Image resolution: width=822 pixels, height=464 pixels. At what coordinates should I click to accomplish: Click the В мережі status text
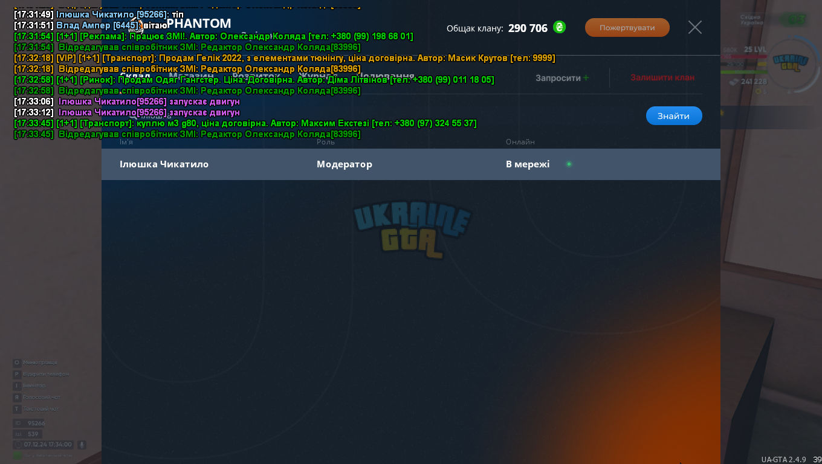[x=528, y=164]
